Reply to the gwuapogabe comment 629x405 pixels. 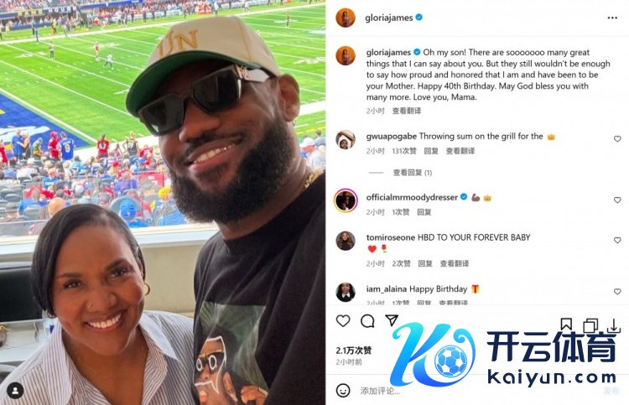431,151
